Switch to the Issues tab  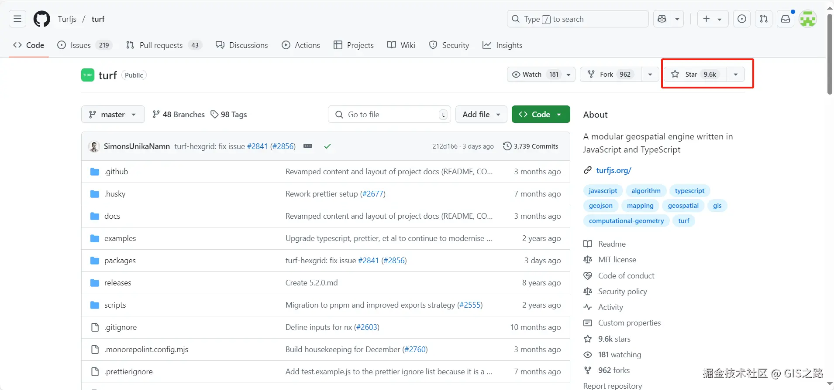click(81, 45)
